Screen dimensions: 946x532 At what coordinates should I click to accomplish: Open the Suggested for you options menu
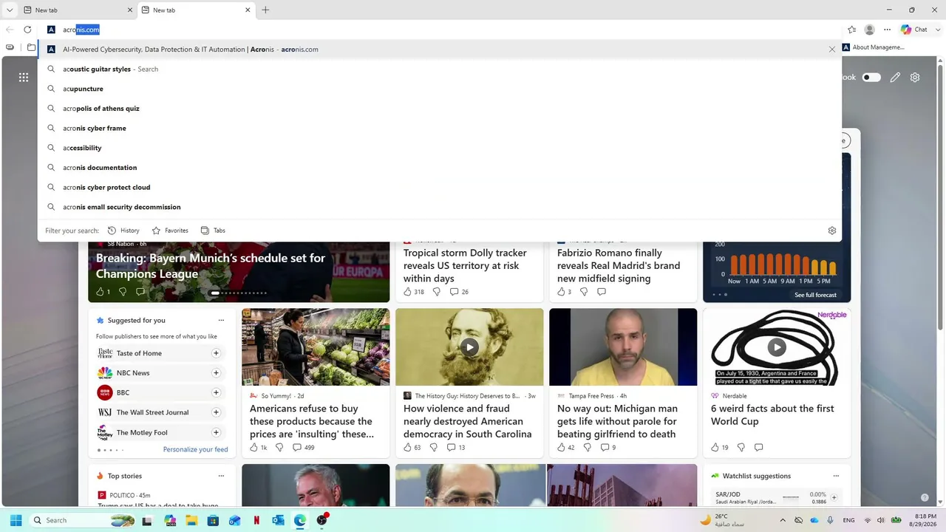pos(221,321)
